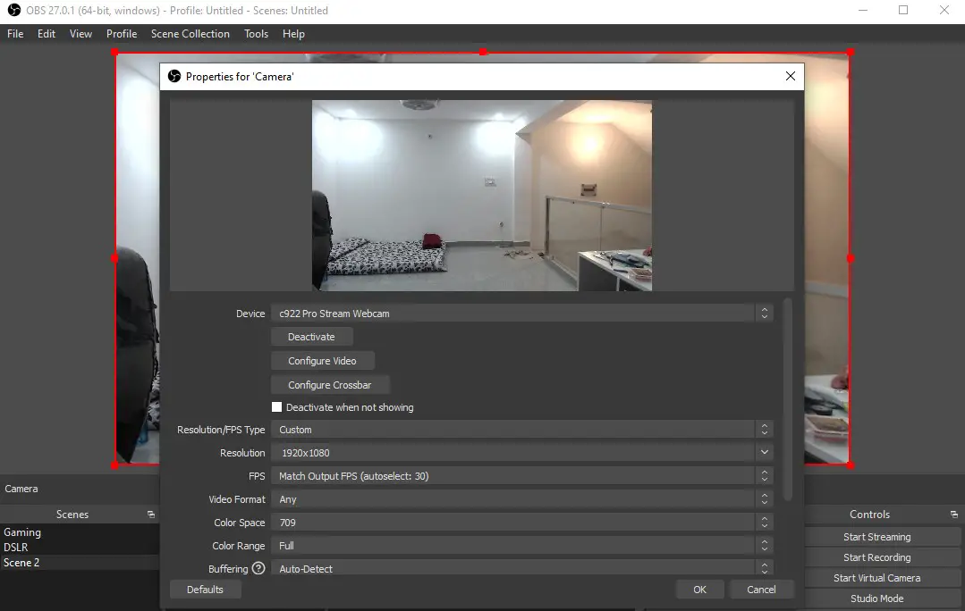This screenshot has height=611, width=965.
Task: Pop out the Scenes dock icon
Action: [151, 515]
